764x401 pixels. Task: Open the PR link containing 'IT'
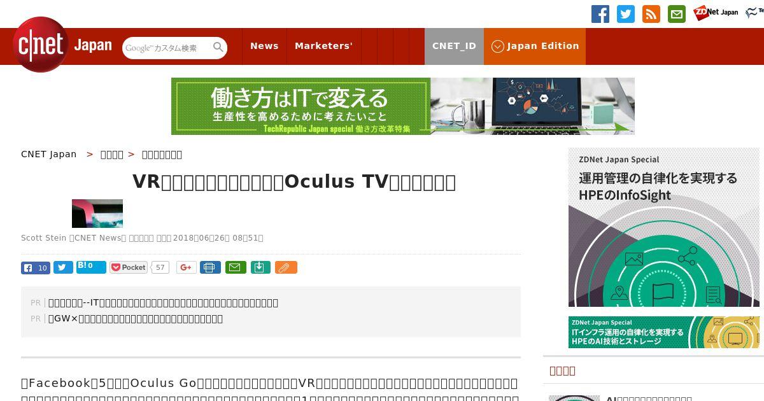click(x=163, y=302)
